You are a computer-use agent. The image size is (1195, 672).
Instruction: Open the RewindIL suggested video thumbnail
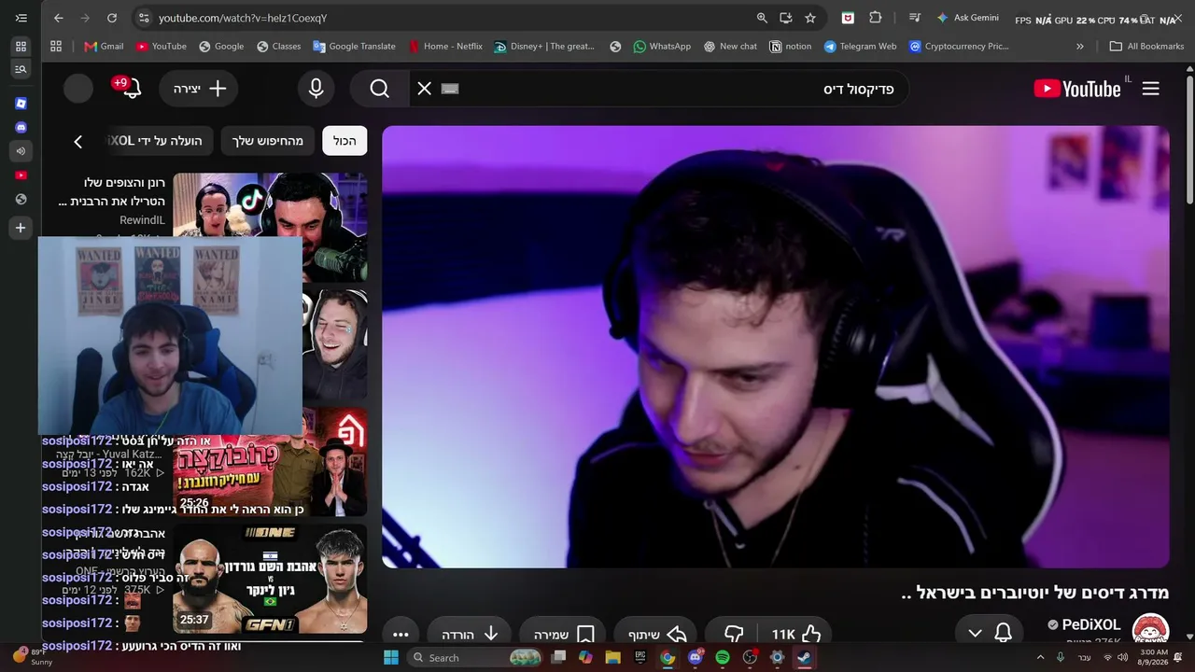pos(270,227)
